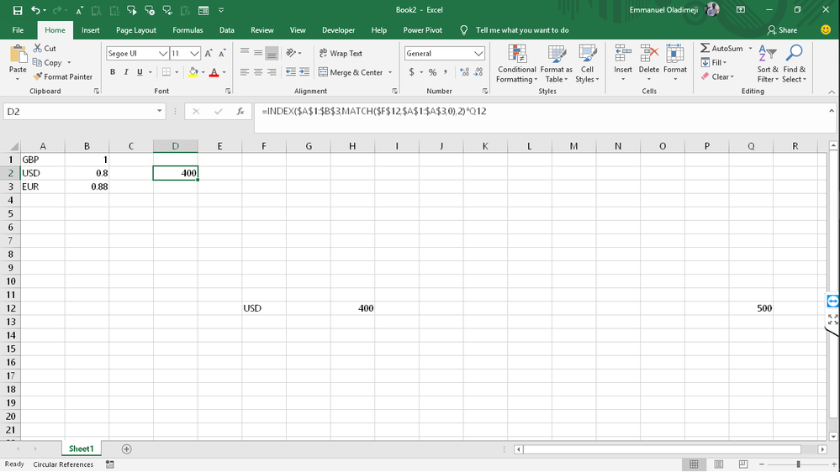
Task: Open Format as Table gallery
Action: click(556, 64)
